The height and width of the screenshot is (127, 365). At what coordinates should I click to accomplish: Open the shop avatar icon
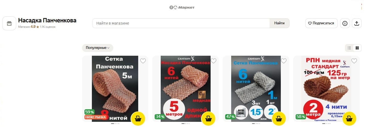click(9, 23)
